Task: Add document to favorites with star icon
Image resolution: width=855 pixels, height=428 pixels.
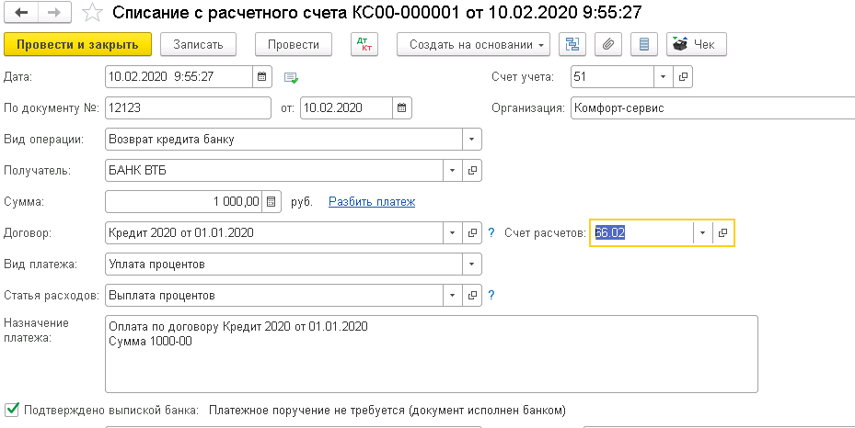Action: point(92,13)
